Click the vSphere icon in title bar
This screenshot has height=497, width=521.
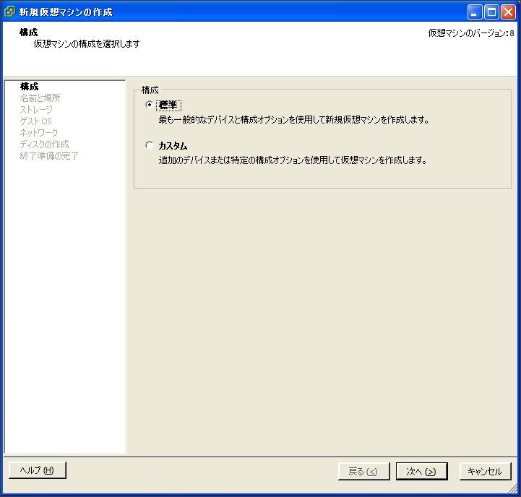9,12
